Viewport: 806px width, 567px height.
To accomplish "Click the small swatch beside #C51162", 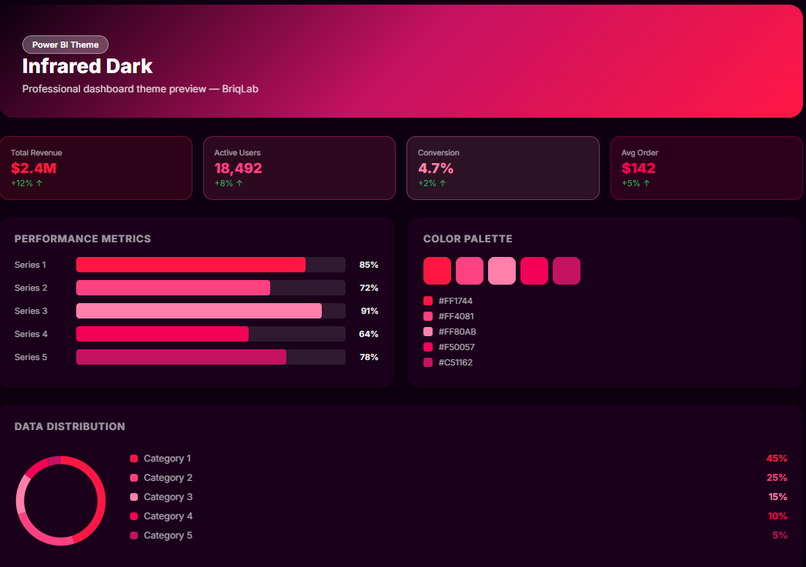I will click(x=428, y=362).
